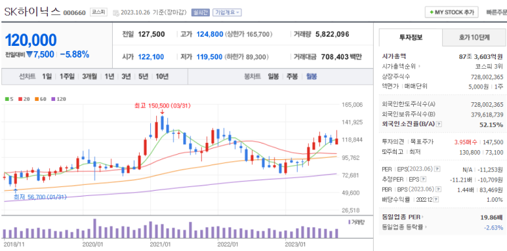Expand the 기업개요 dropdown
Screen dimensions: 507x251
tap(227, 12)
